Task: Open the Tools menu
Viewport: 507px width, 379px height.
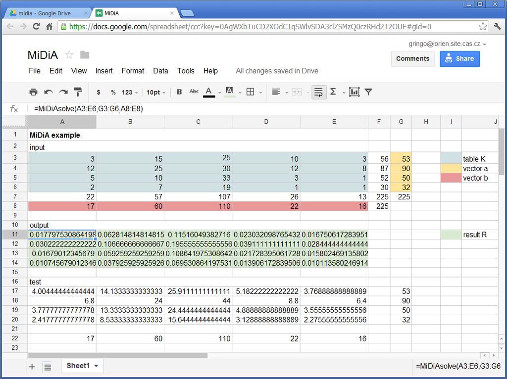Action: [x=186, y=71]
